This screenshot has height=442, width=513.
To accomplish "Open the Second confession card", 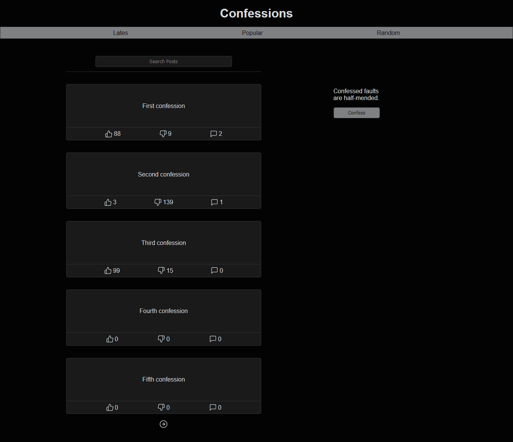I will (x=164, y=174).
